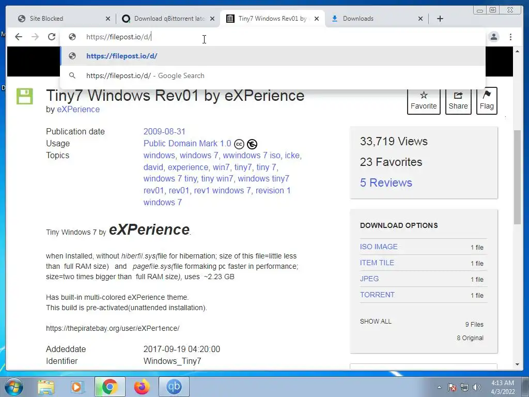
Task: Close the Download qBittorrent tab
Action: tap(212, 19)
